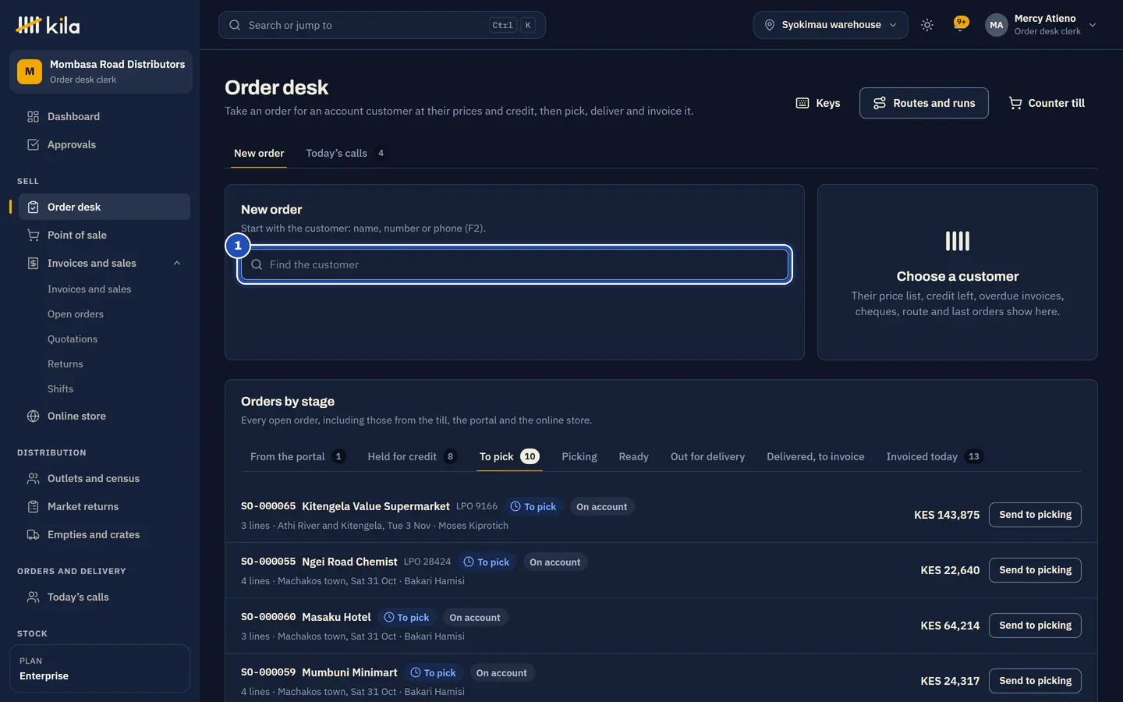
Task: Toggle the light/dark theme sun icon
Action: (x=926, y=25)
